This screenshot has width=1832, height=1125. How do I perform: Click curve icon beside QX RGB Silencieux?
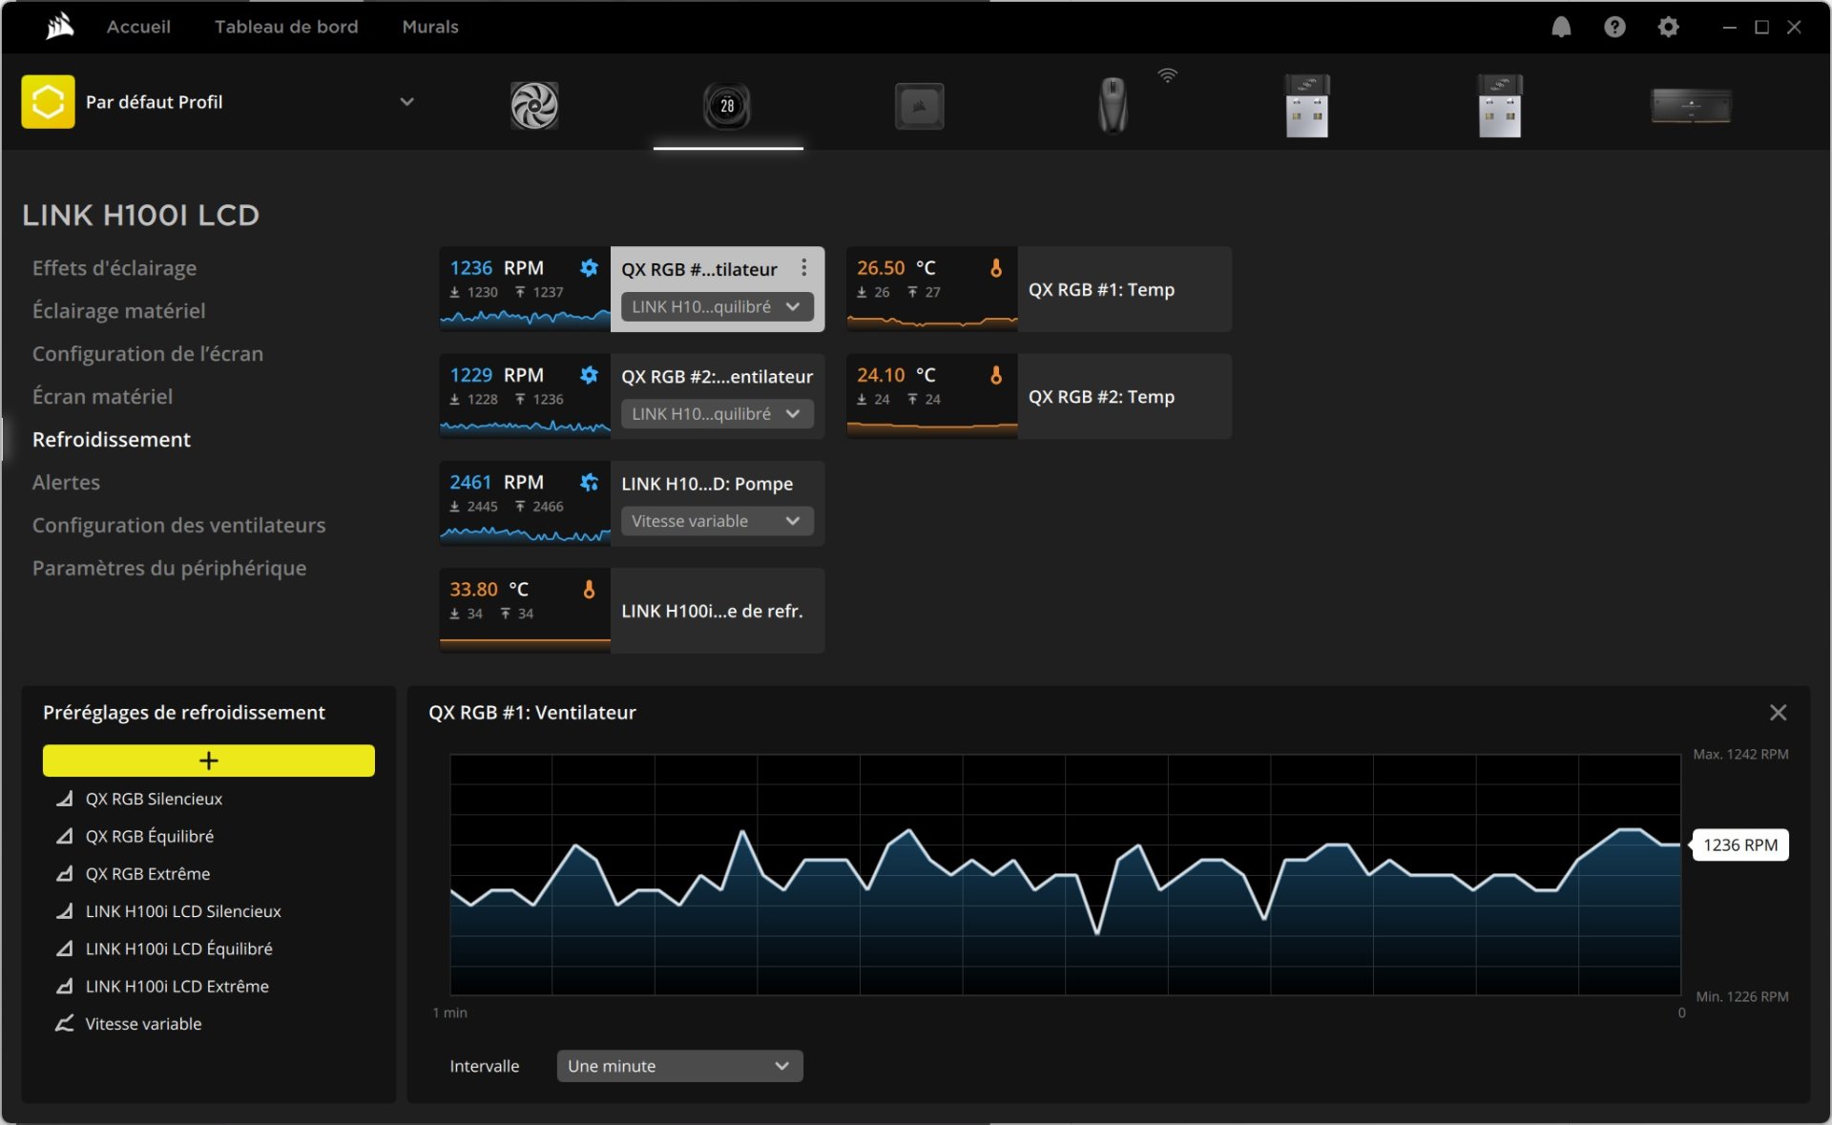(x=64, y=799)
